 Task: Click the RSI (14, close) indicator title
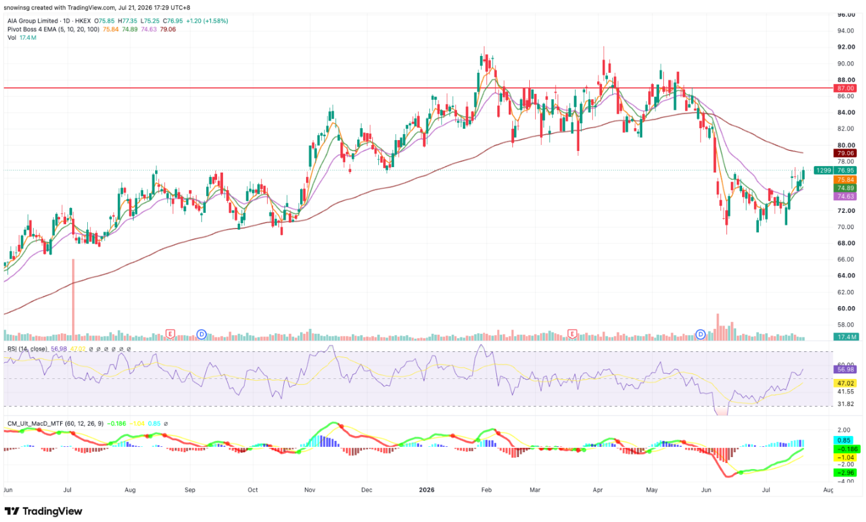click(28, 349)
